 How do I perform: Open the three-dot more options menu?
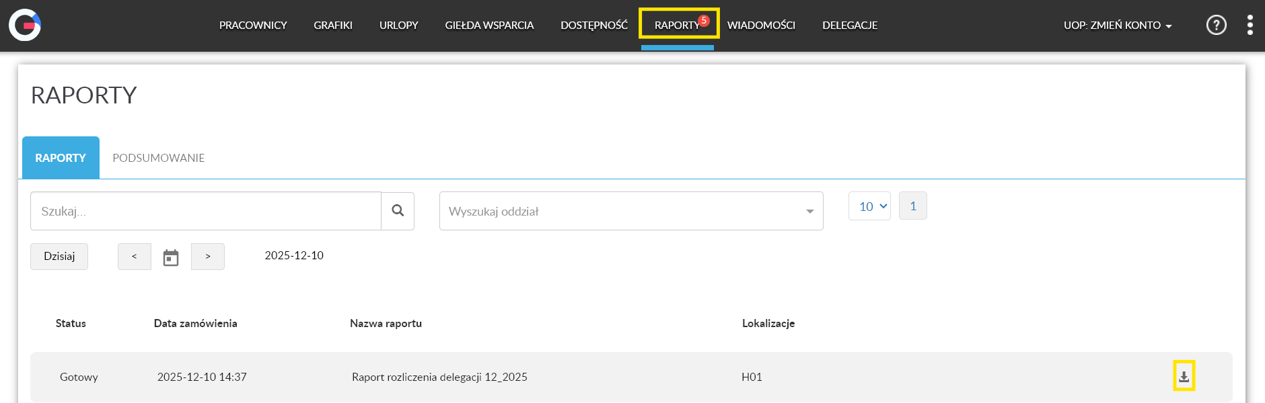1250,25
